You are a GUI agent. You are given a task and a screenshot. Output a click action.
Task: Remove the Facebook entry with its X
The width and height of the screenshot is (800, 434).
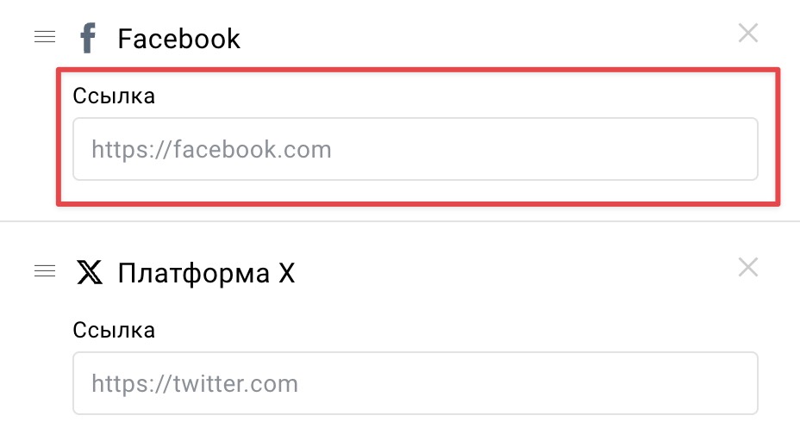[748, 33]
